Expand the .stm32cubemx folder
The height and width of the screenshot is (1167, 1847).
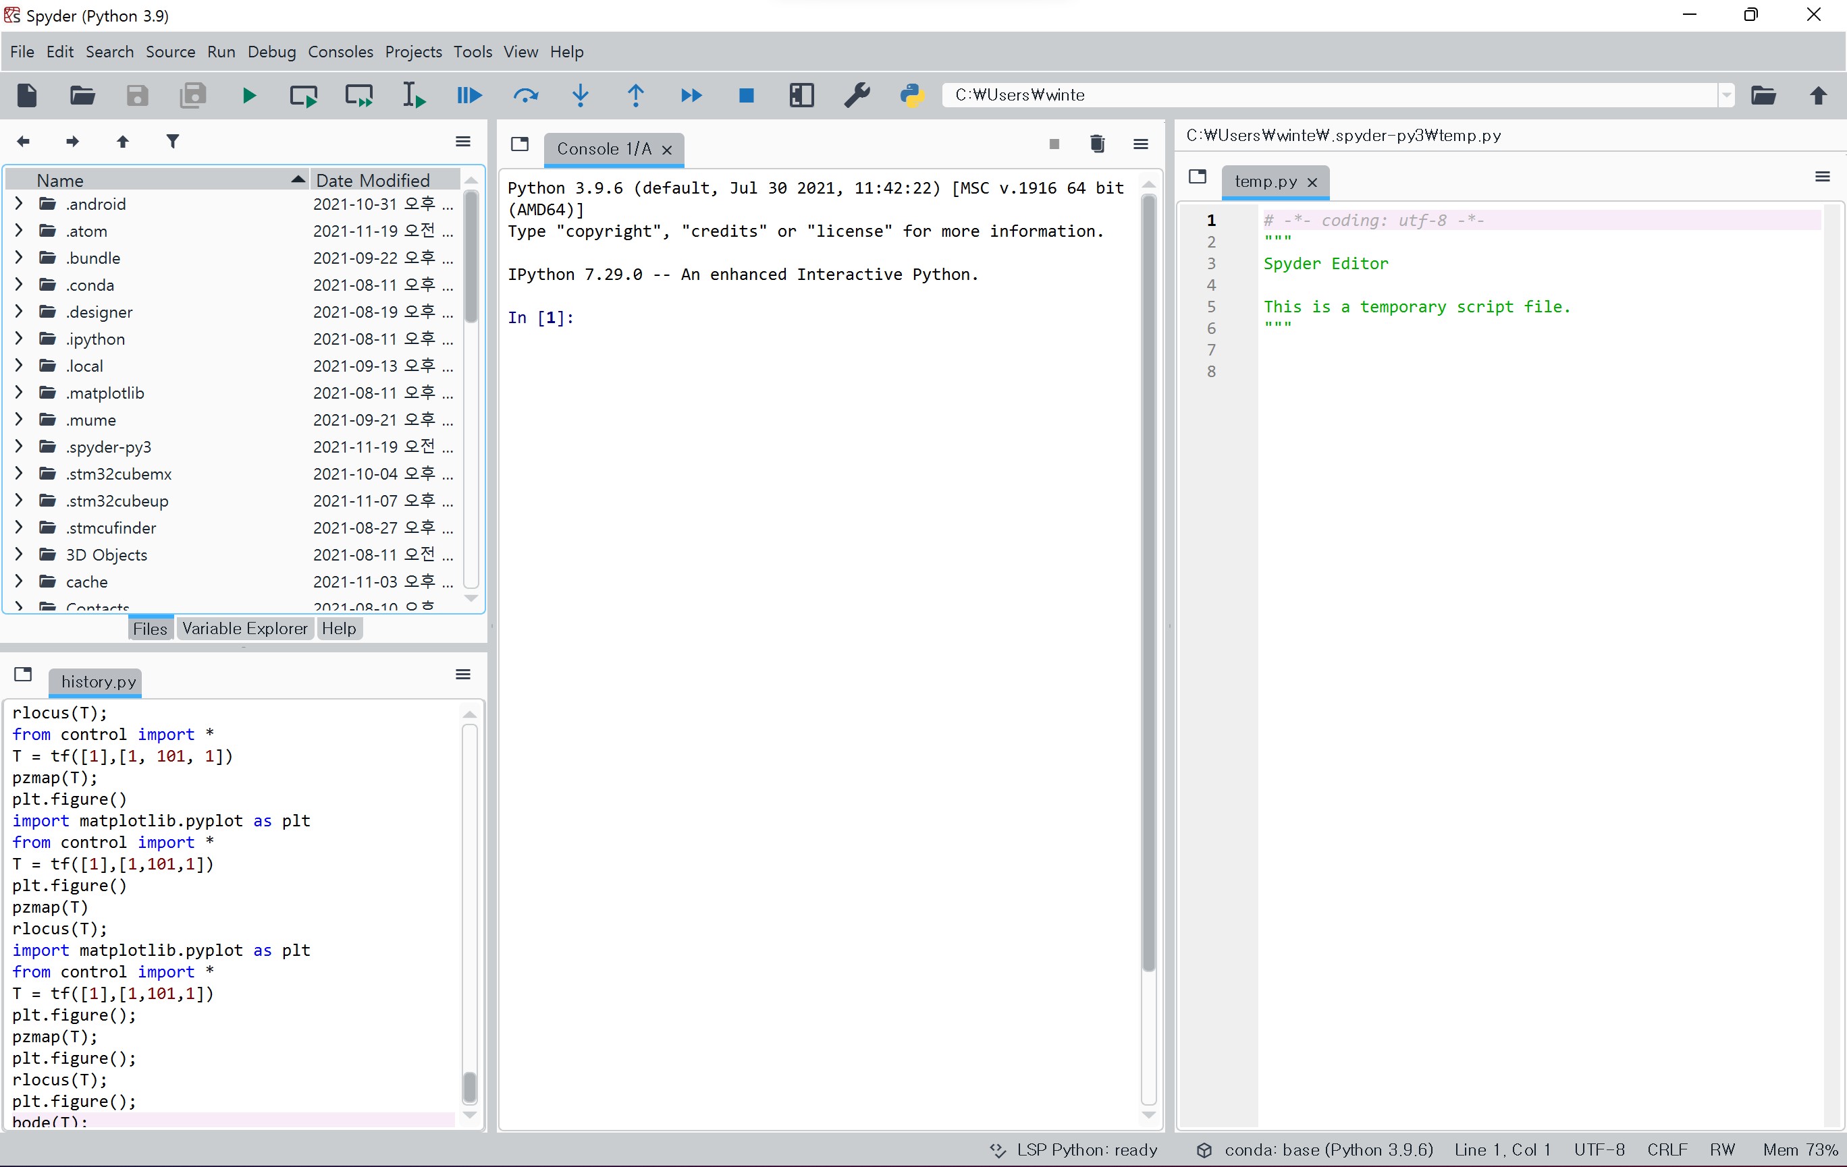pyautogui.click(x=19, y=473)
